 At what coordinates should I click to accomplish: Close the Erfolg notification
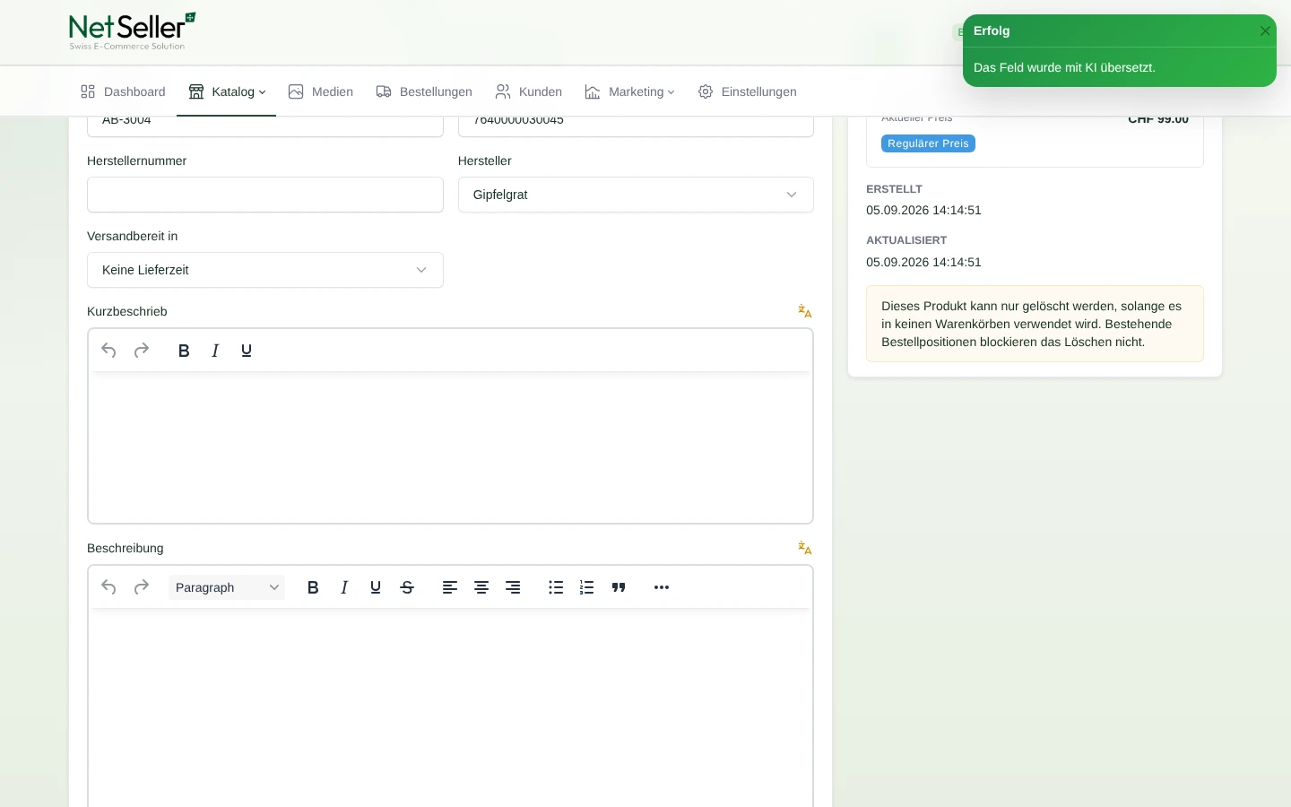(x=1265, y=31)
